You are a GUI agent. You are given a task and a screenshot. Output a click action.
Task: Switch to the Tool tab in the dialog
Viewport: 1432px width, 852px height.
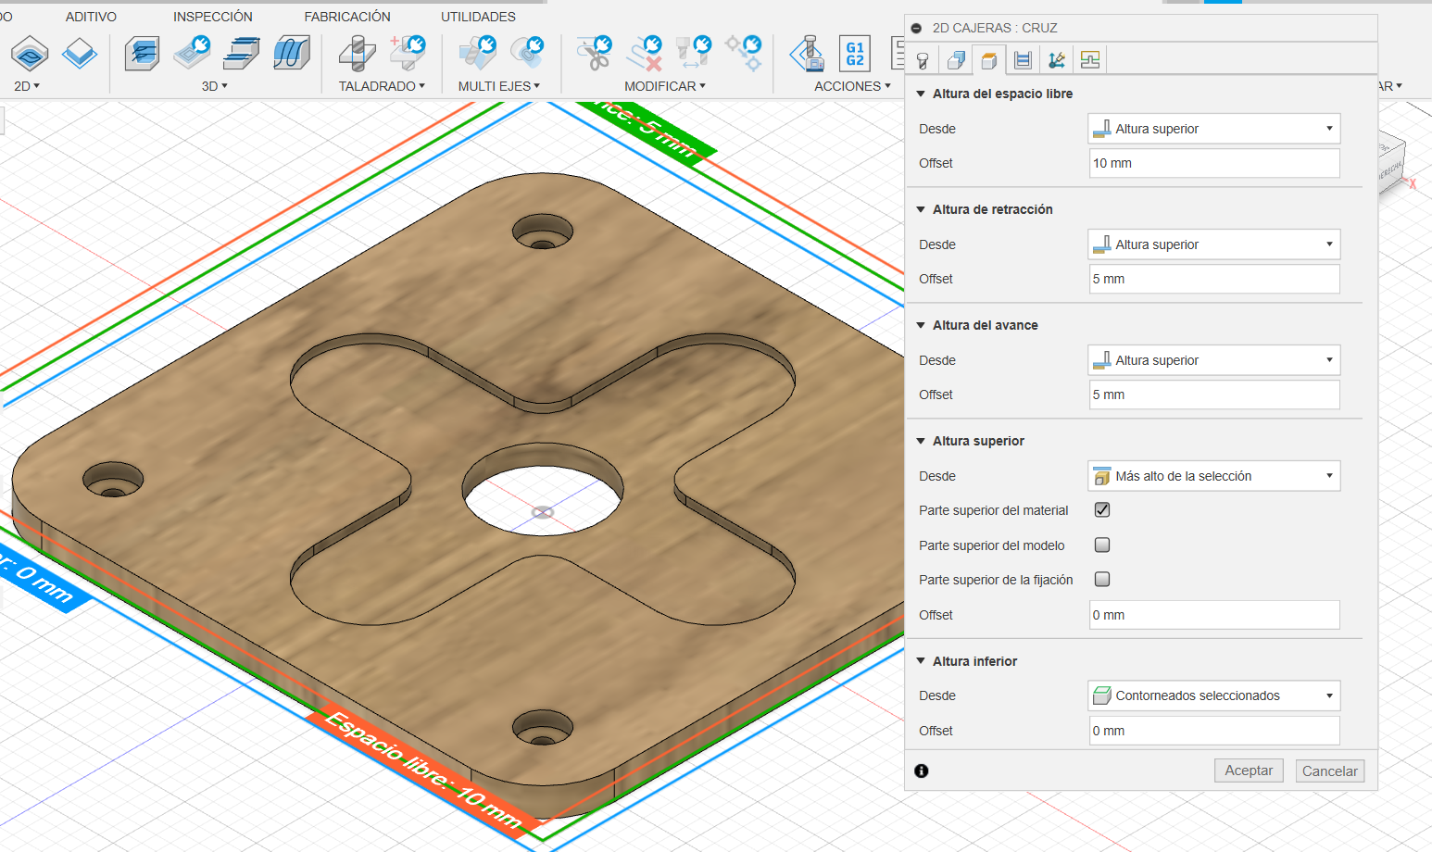[923, 60]
